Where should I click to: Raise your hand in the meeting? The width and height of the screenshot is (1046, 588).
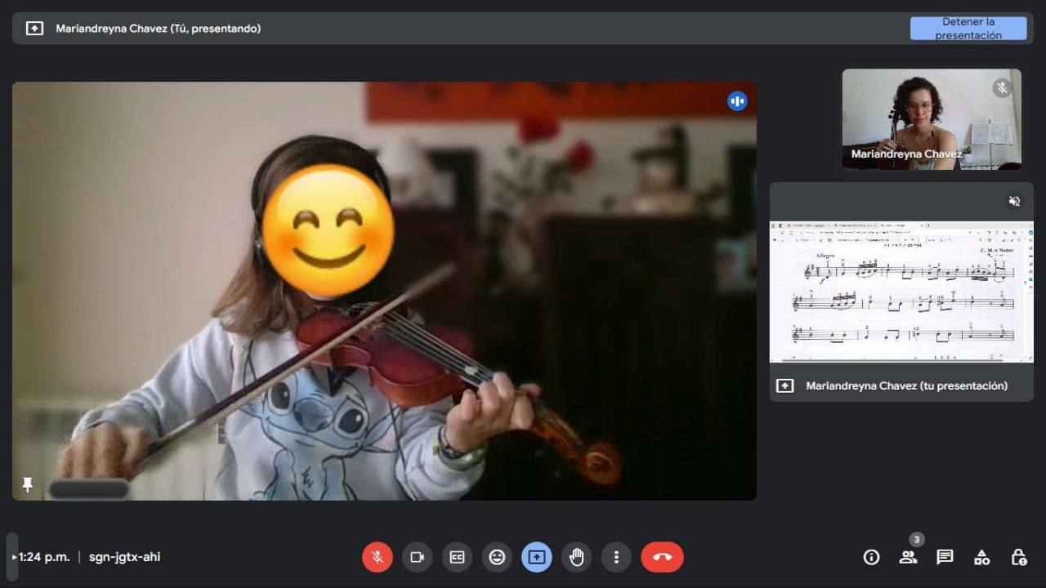click(577, 557)
